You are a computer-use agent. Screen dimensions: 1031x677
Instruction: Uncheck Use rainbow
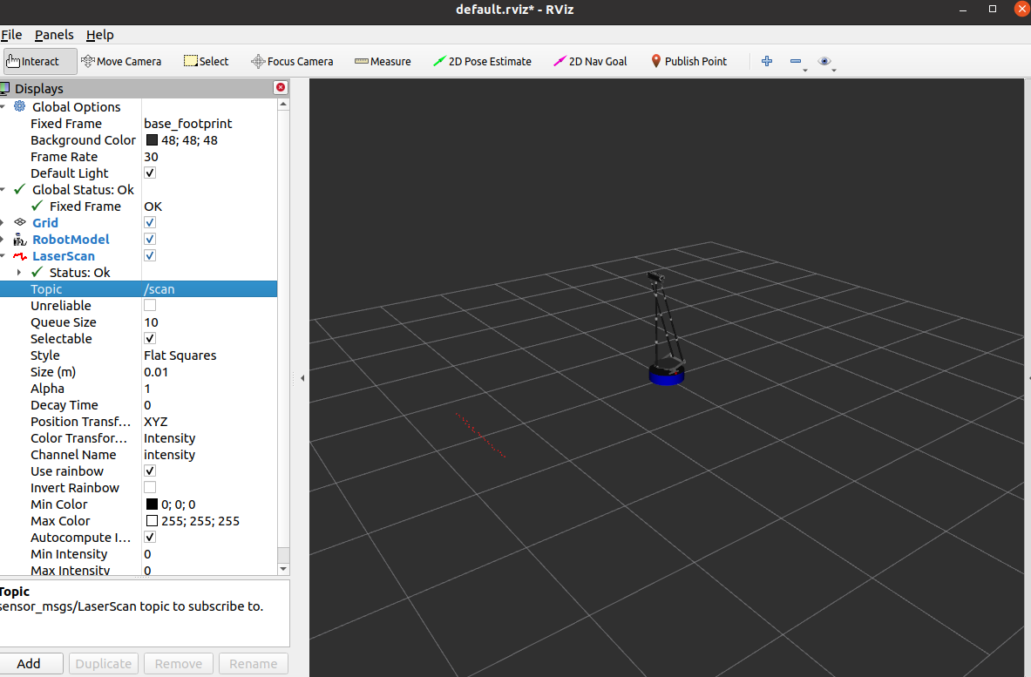pyautogui.click(x=150, y=471)
